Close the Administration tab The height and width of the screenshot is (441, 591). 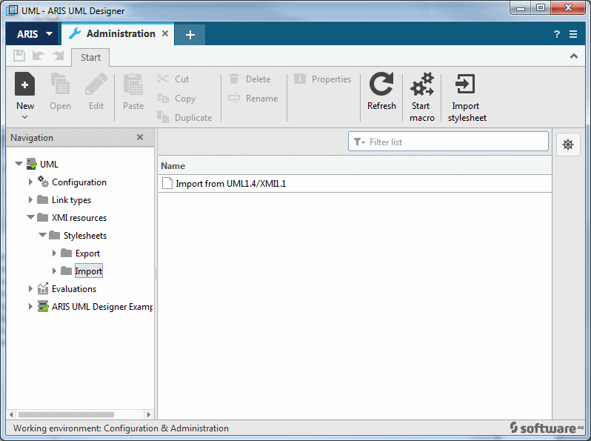point(165,33)
